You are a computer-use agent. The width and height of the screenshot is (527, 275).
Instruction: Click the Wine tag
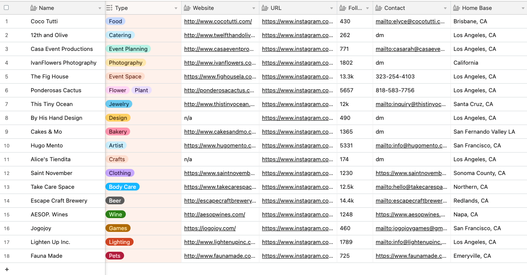(115, 214)
